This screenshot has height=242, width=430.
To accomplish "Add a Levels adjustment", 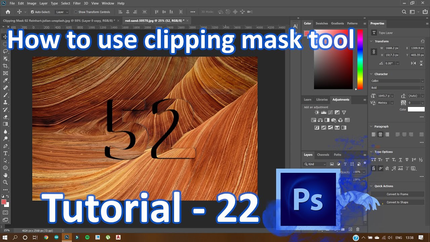I will (324, 113).
